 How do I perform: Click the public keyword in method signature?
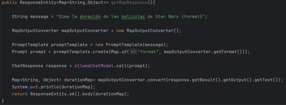pyautogui.click(x=9, y=3)
